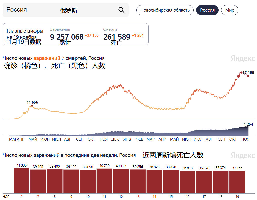Viewport: 257px width, 200px height.
Task: Click the 39 165 bar for November 7
Action: pos(38,181)
